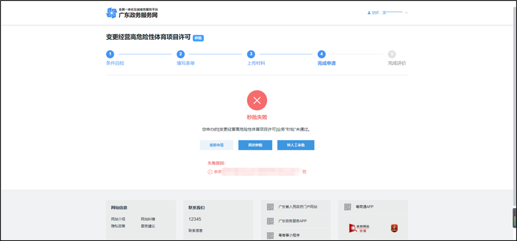This screenshot has width=517, height=241.
Task: Open the 服务建议 footer link
Action: (x=148, y=226)
